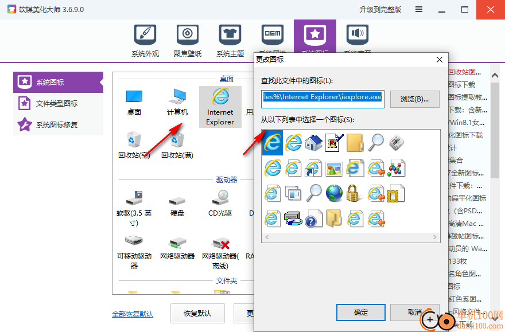Pick the house icon in the dialog
Image resolution: width=505 pixels, height=332 pixels.
point(313,143)
